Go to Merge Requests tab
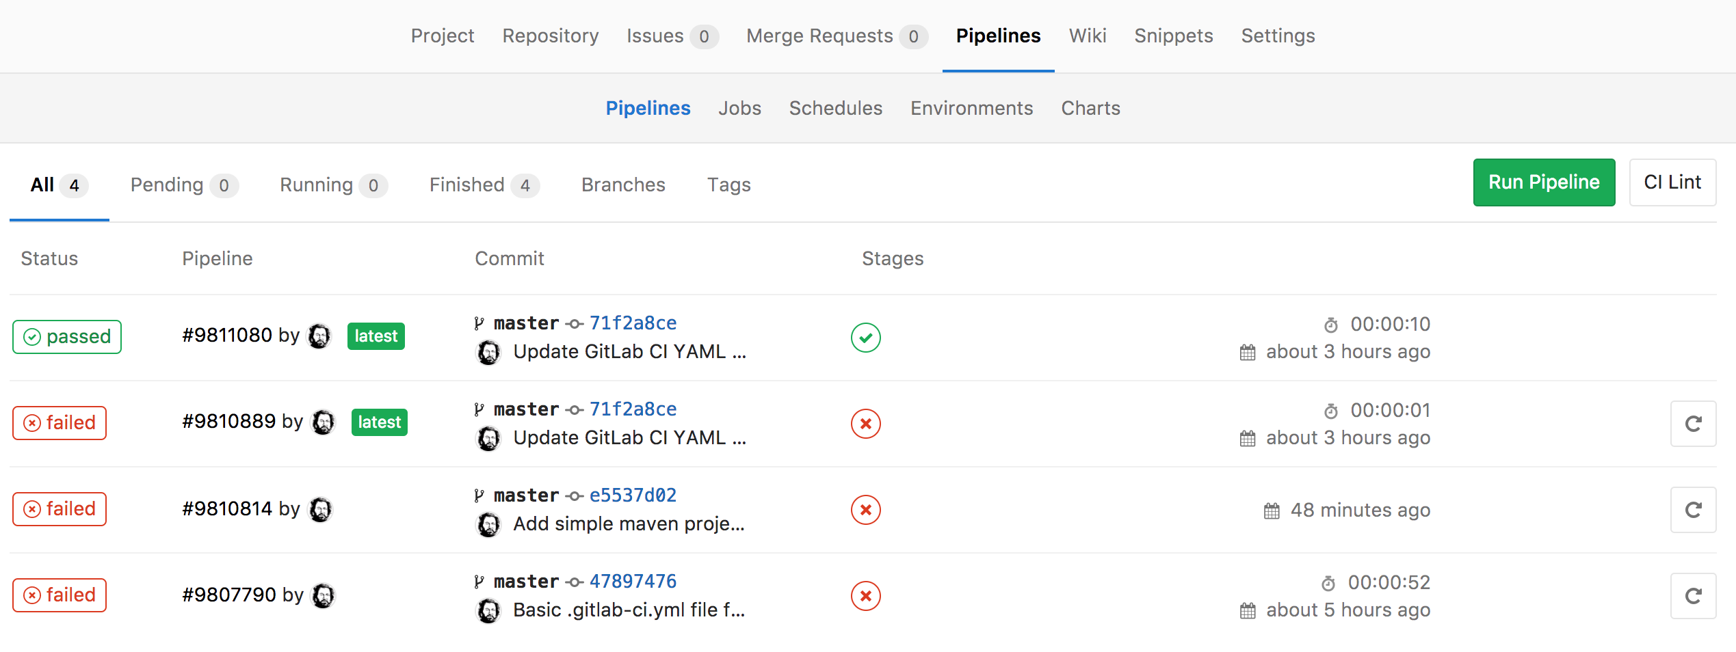Viewport: 1736px width, 652px height. (x=837, y=36)
